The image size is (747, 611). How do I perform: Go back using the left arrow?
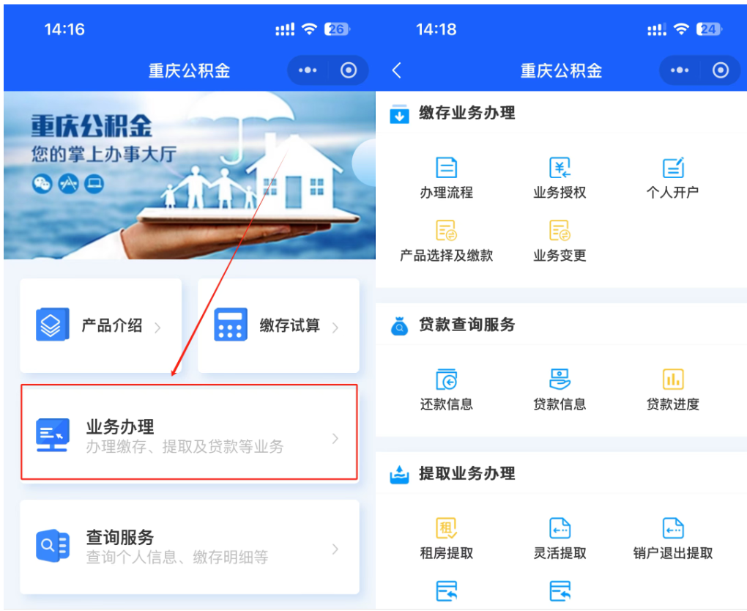pyautogui.click(x=397, y=70)
